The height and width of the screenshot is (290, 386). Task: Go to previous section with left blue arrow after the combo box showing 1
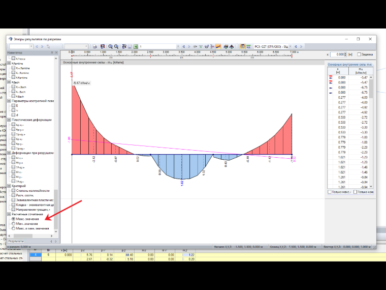pyautogui.click(x=184, y=47)
